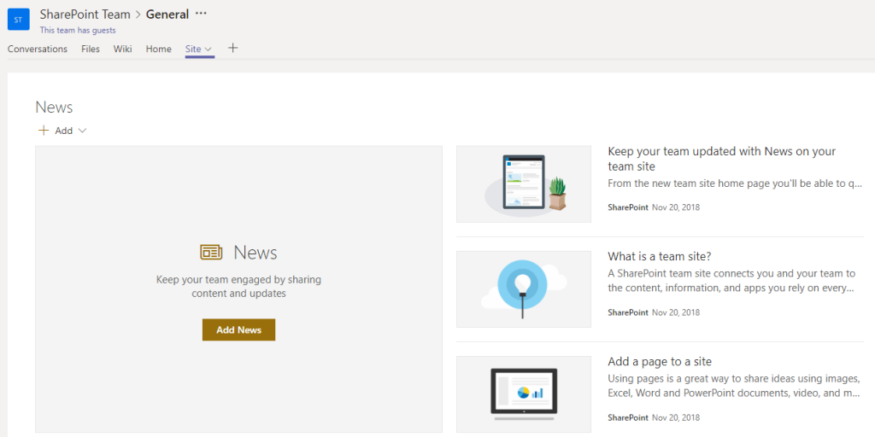This screenshot has height=437, width=875.
Task: Click the General channel name
Action: (x=167, y=15)
